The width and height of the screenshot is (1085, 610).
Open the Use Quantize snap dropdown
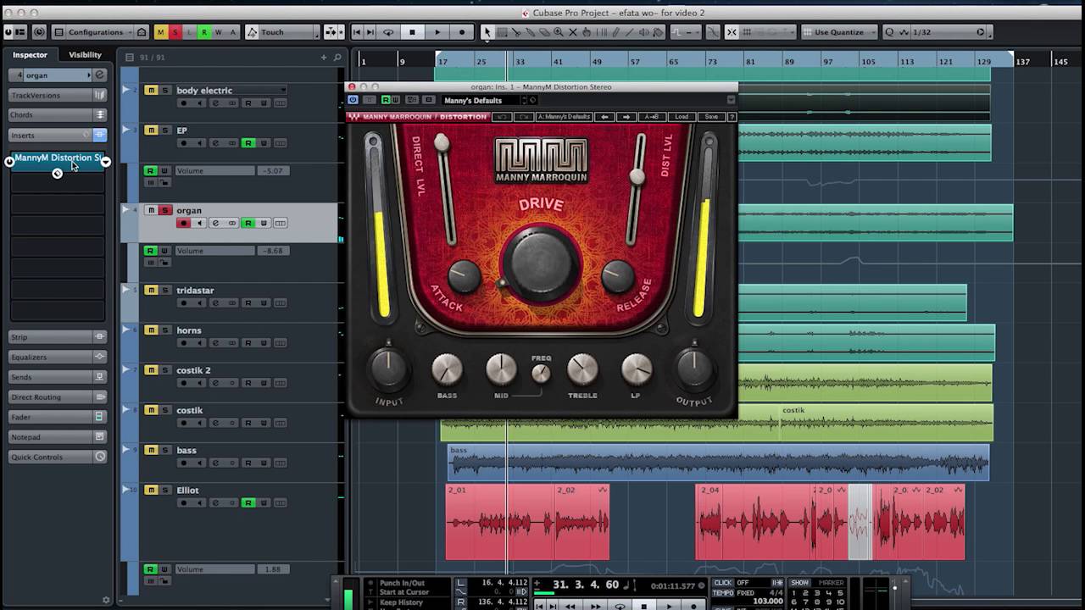pos(838,32)
